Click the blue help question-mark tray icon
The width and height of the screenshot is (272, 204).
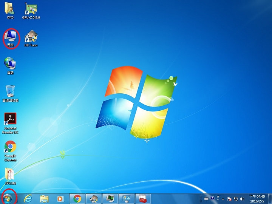click(x=212, y=198)
